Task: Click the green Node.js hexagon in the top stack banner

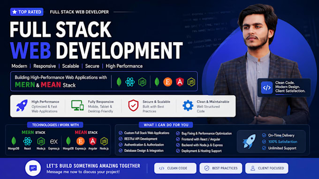Action: pos(142,82)
